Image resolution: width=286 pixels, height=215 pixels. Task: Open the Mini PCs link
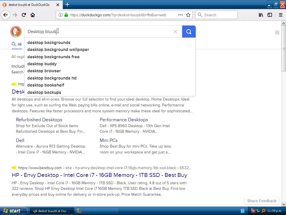click(109, 140)
